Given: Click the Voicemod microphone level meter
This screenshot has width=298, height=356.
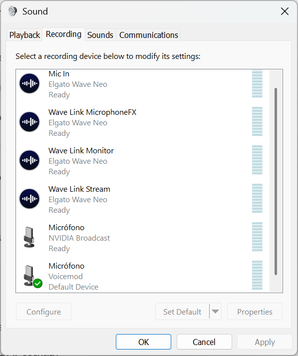Looking at the screenshot, I should pos(257,275).
